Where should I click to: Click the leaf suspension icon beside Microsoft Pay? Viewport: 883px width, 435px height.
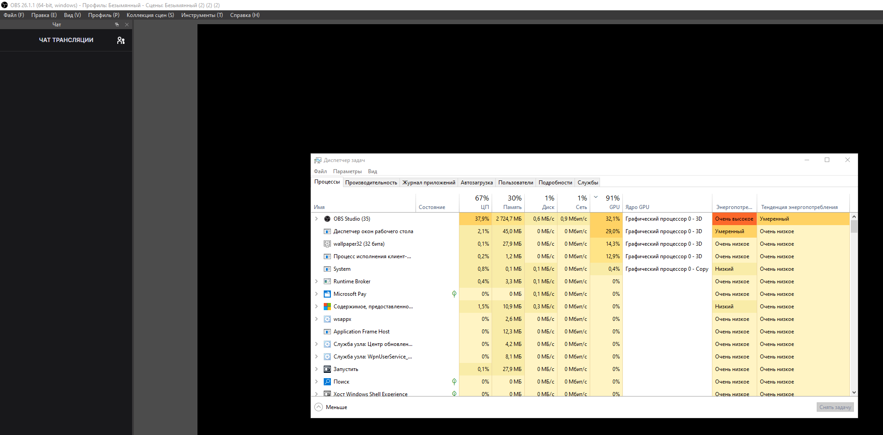click(454, 294)
